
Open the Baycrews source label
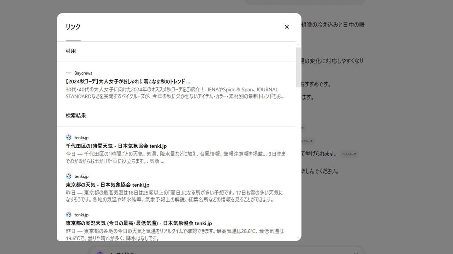83,73
